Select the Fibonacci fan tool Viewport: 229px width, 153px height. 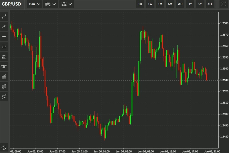tap(4, 57)
